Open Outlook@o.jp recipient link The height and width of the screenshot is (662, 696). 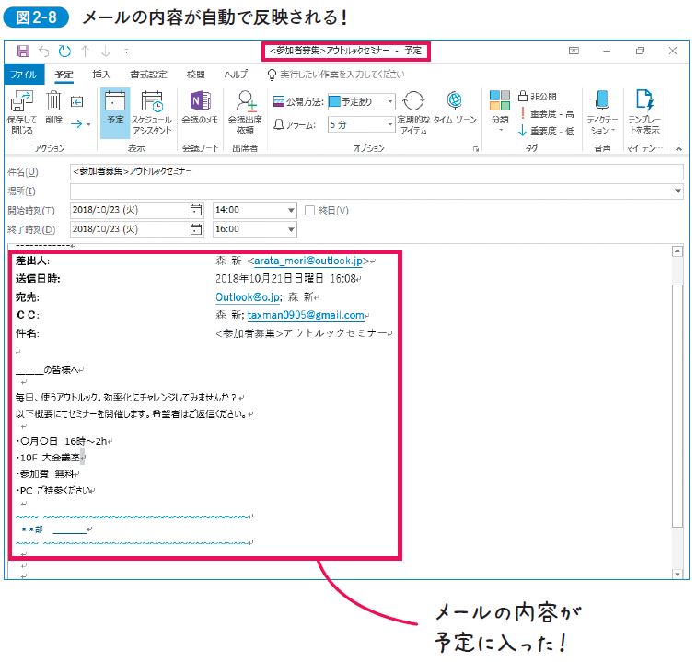[x=248, y=296]
